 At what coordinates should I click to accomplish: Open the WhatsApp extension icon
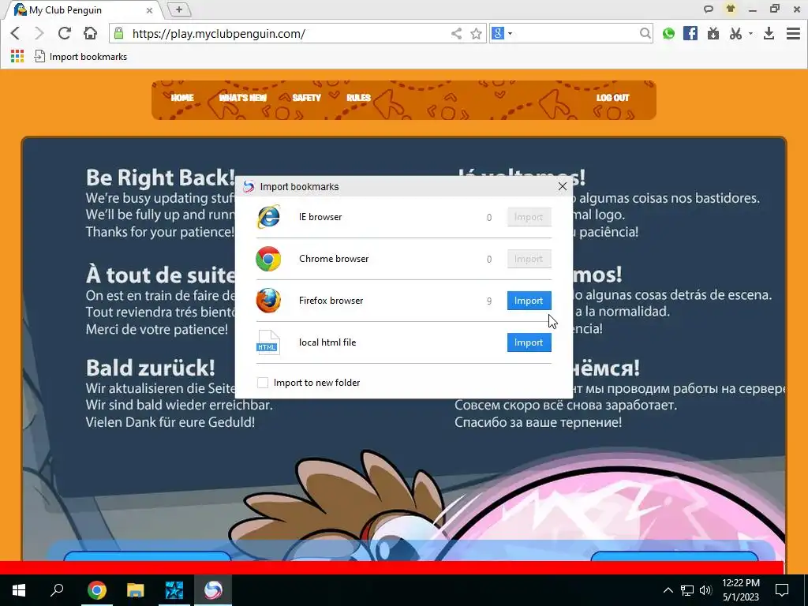tap(668, 33)
